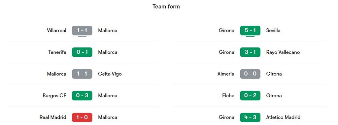
Task: View the Burgos CF 0-3 Mallorca result
Action: (x=82, y=96)
